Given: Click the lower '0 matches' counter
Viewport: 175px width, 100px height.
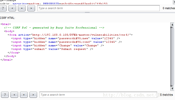Looking at the screenshot, I should pos(166,95).
